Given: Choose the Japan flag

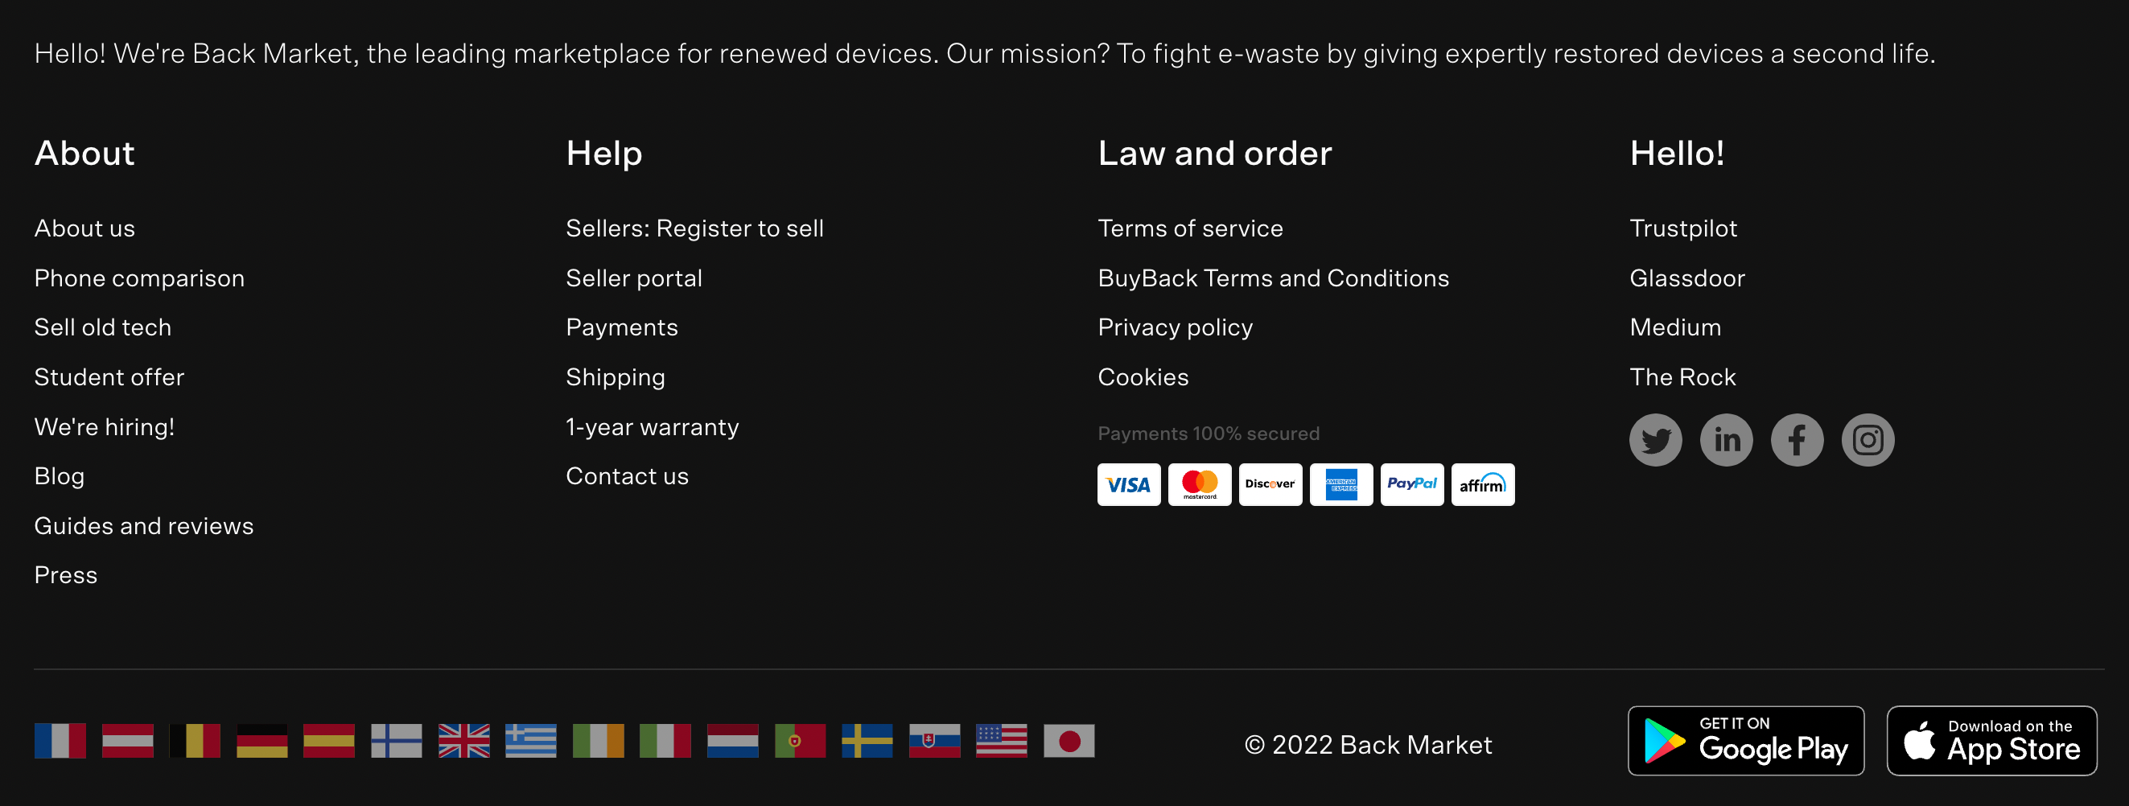Looking at the screenshot, I should 1069,741.
